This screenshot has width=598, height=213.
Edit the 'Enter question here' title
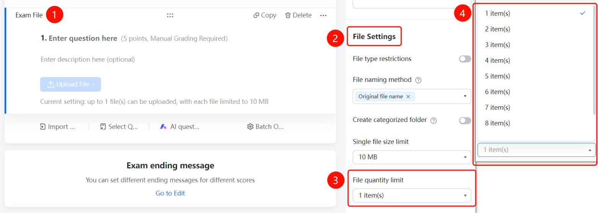pos(83,38)
